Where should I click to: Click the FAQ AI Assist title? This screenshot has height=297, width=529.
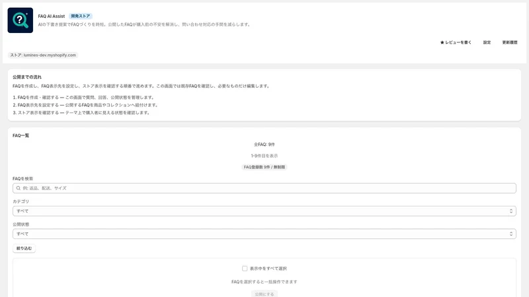pyautogui.click(x=52, y=16)
